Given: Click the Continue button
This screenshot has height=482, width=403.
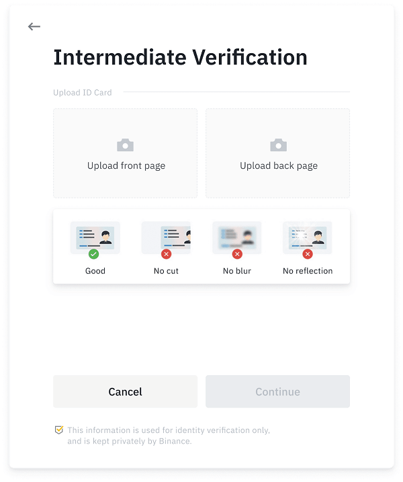Looking at the screenshot, I should [277, 392].
